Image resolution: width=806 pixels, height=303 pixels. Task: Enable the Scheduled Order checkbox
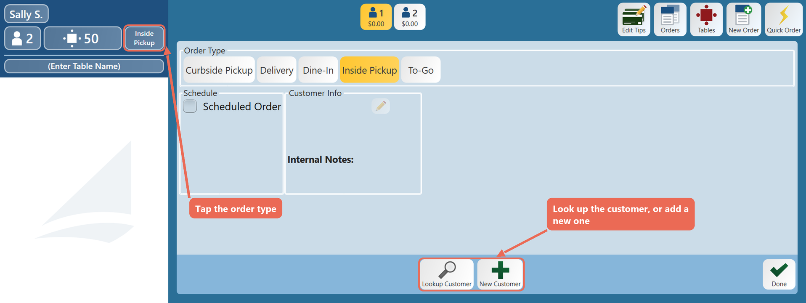tap(190, 106)
